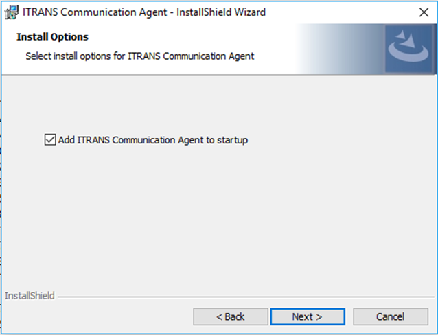Click the blue gradient area left of the logo
Screen dimensions: 438x335
[343, 49]
